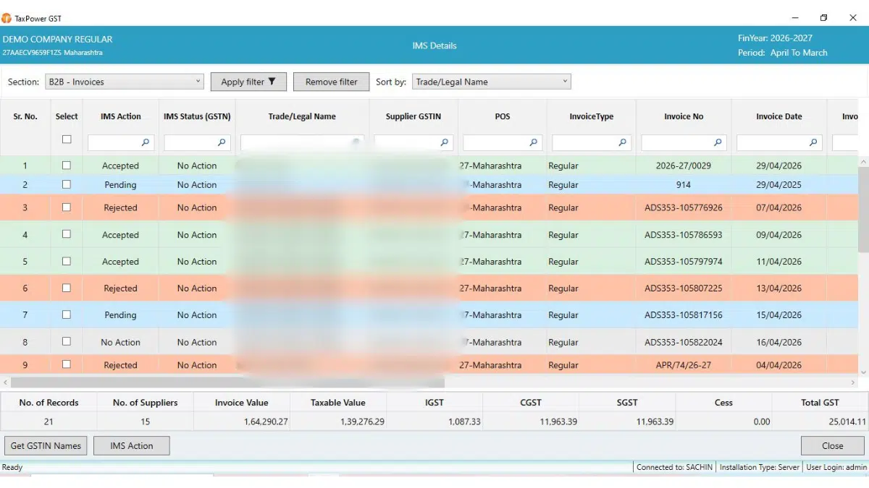Open the Sort by Trade/Legal Name dropdown
869x488 pixels.
pyautogui.click(x=492, y=82)
